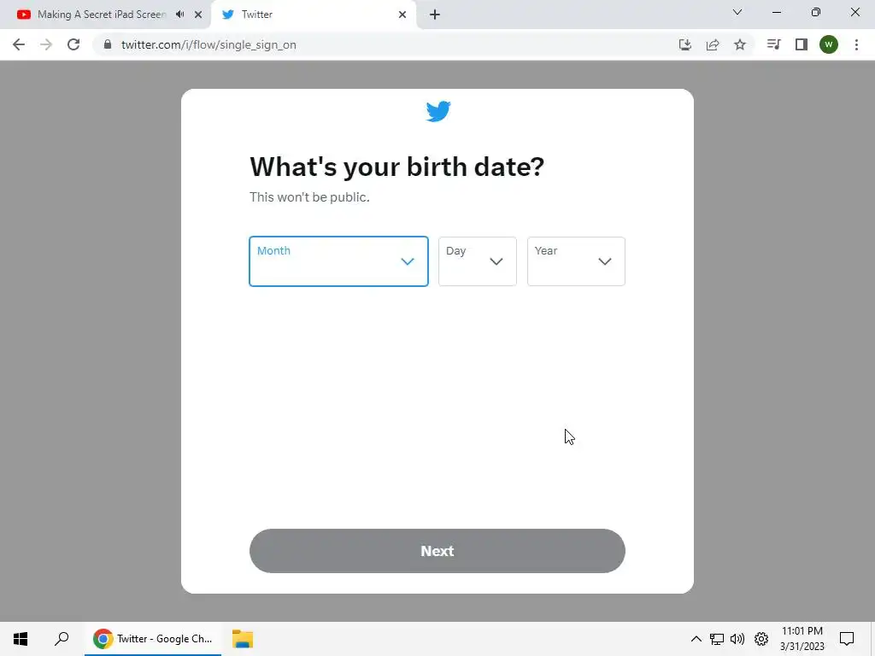
Task: View site information lock icon
Action: click(x=108, y=44)
